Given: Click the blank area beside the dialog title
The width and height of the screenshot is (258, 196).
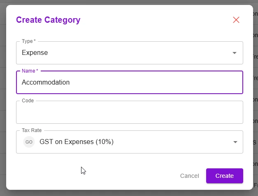Looking at the screenshot, I should (x=156, y=20).
